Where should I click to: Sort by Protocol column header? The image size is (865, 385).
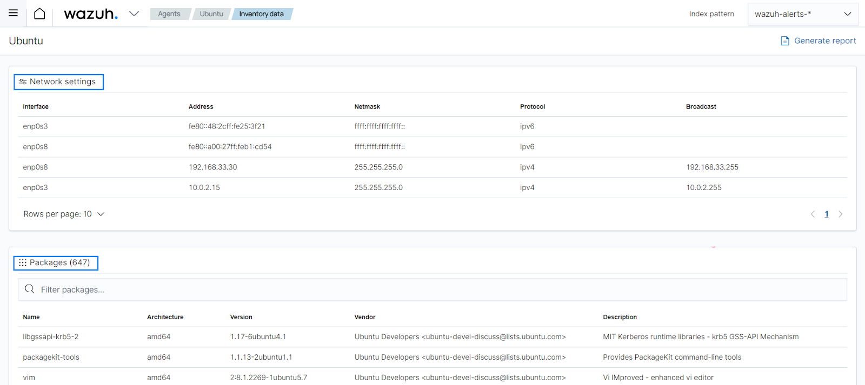533,107
